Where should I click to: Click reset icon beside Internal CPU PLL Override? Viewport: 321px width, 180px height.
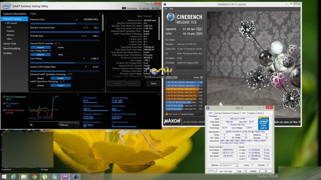point(59,43)
